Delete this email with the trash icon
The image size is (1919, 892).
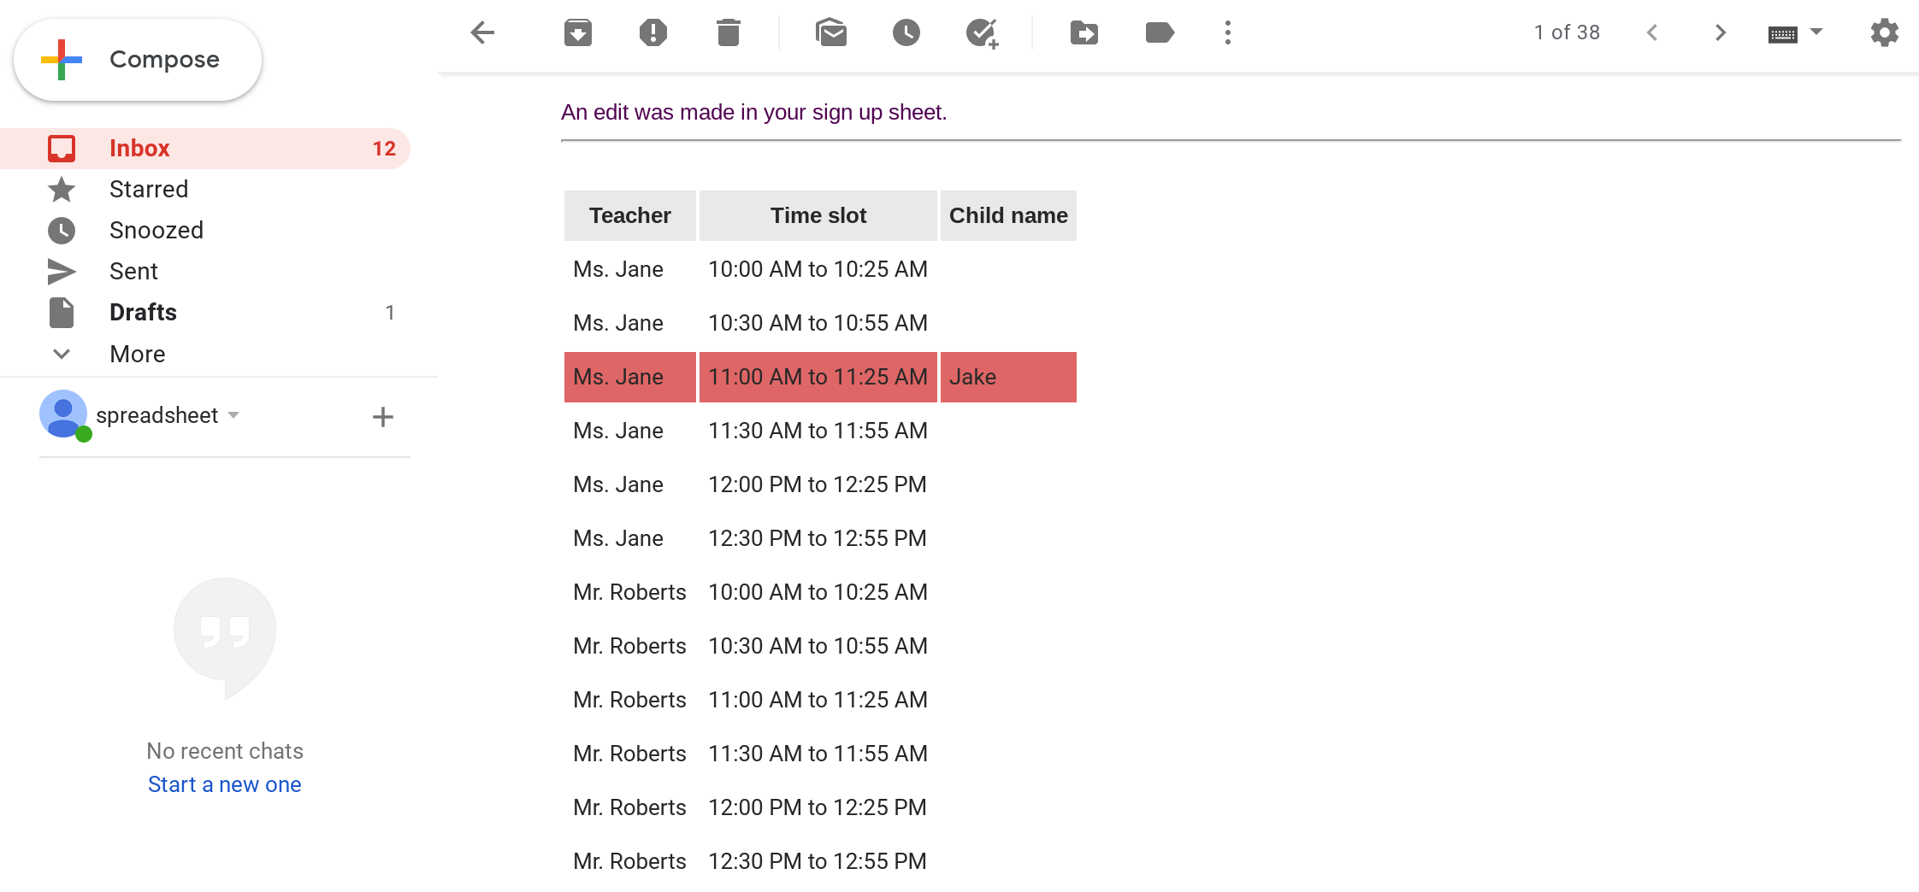coord(729,33)
